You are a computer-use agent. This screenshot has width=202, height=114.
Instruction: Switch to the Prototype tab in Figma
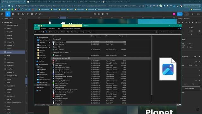point(187,19)
